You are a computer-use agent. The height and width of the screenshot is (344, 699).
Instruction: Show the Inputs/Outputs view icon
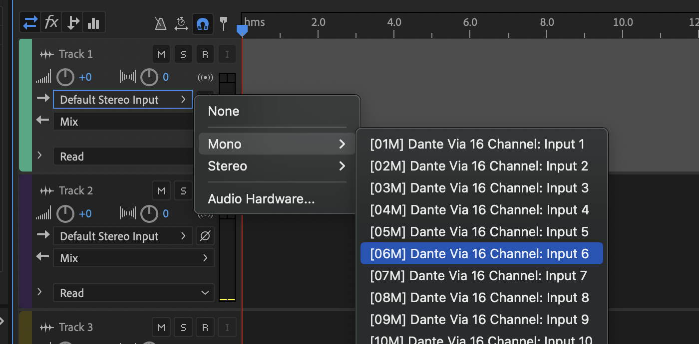pos(30,23)
